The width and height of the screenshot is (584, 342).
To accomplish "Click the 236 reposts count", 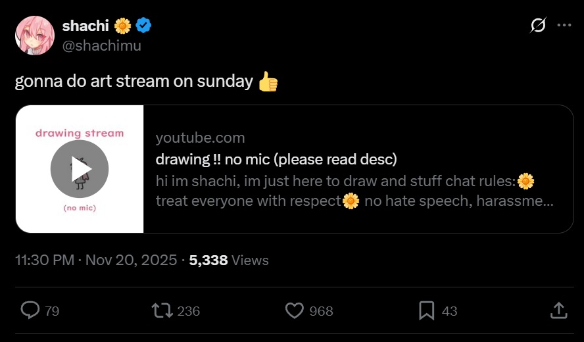I will [189, 311].
